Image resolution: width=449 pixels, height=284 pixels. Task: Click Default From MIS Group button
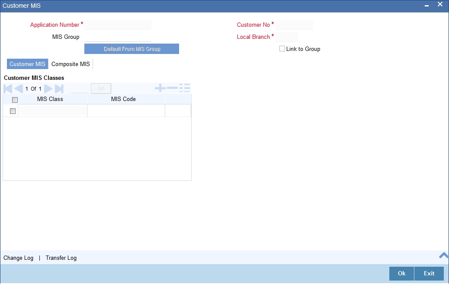tap(132, 49)
